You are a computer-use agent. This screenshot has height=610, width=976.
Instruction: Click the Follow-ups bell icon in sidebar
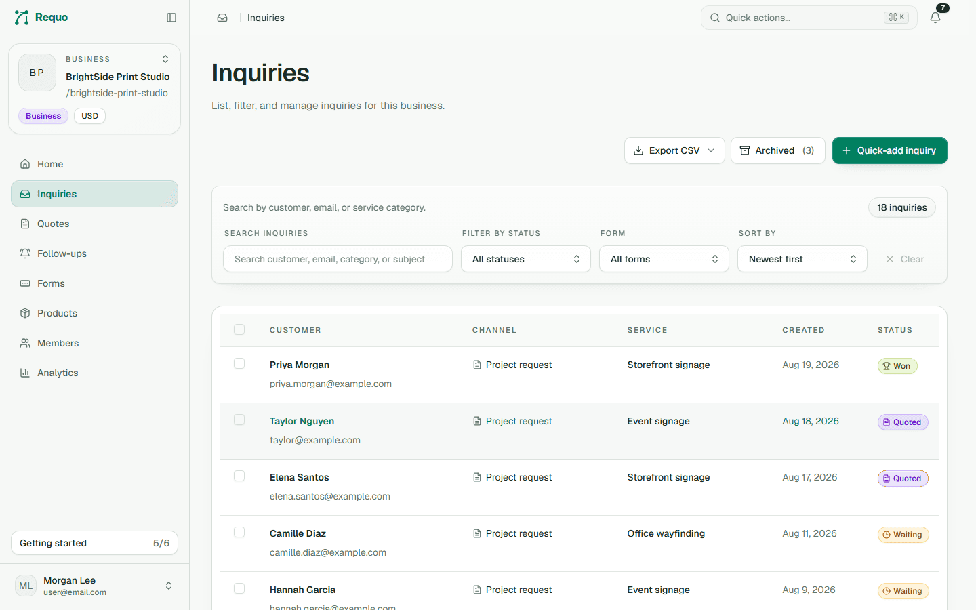(25, 253)
